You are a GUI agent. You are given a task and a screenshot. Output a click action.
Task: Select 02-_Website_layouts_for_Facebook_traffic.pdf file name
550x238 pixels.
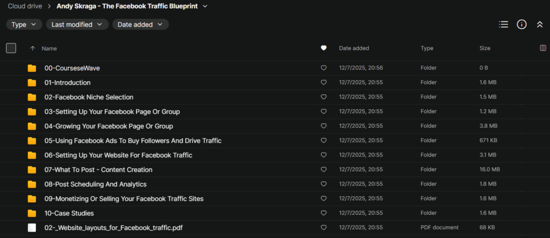[x=113, y=228]
